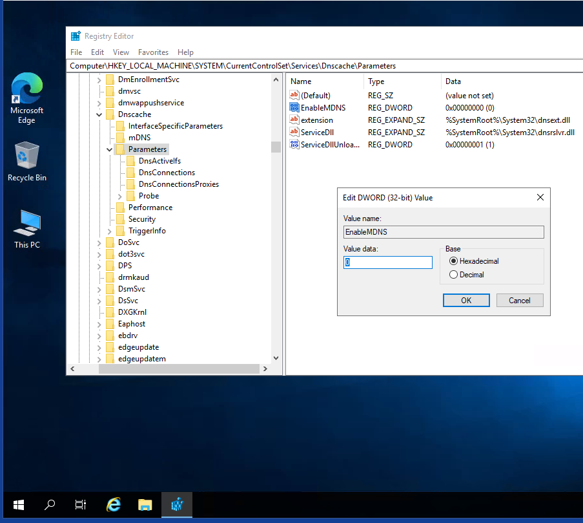Image resolution: width=583 pixels, height=523 pixels.
Task: Select the InterfaceSpecificParameters folder icon
Action: [x=121, y=126]
